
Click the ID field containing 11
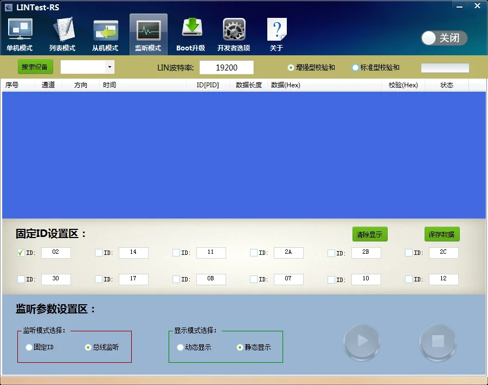point(211,253)
